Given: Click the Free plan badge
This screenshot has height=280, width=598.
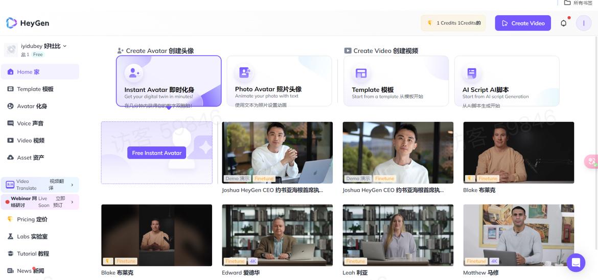Looking at the screenshot, I should point(38,55).
